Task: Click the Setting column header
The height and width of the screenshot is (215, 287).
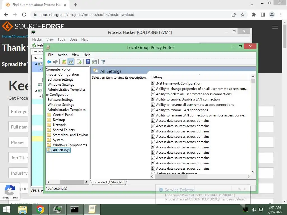Action: point(199,77)
